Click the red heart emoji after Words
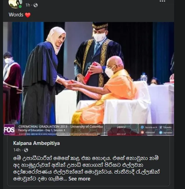Screen dimensions: 185x189 click(x=28, y=15)
